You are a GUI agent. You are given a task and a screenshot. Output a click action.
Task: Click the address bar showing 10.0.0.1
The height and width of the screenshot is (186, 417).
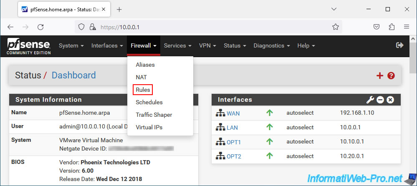tap(209, 27)
